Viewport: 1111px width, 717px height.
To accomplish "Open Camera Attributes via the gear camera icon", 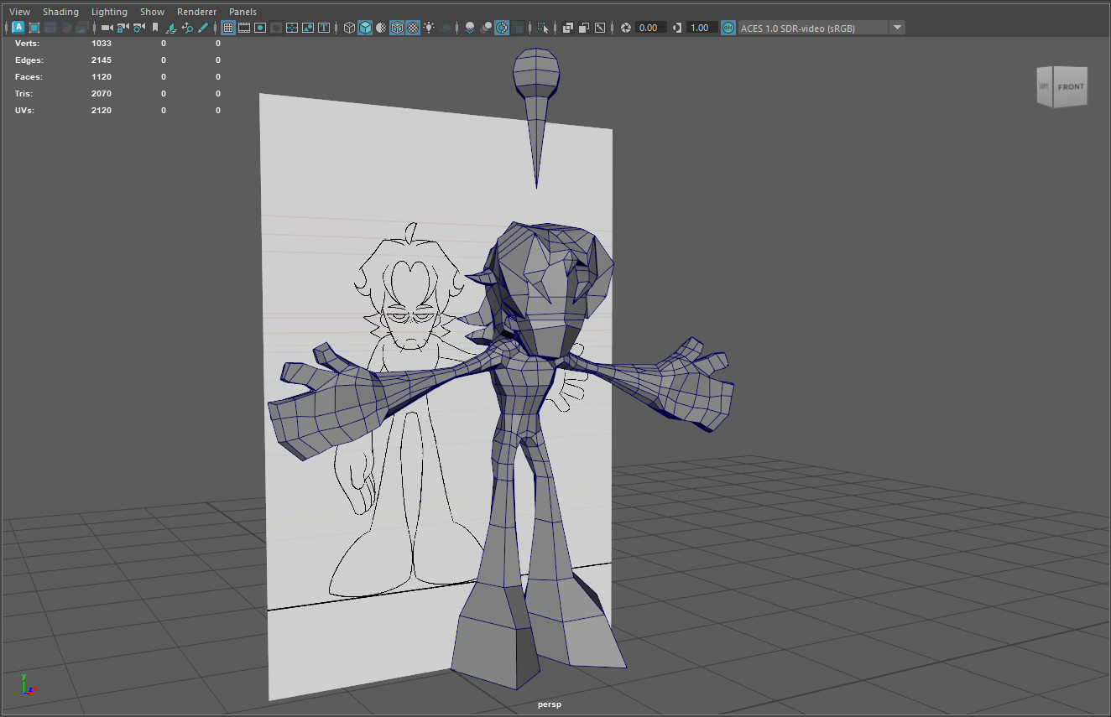I will click(x=138, y=28).
